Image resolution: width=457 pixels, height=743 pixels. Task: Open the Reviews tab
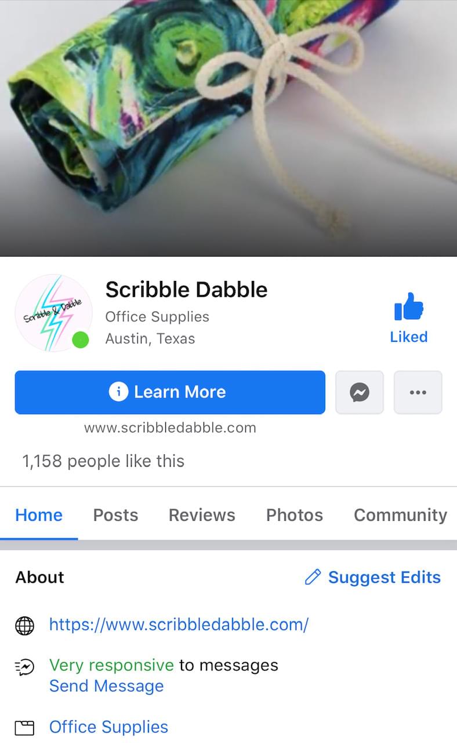[x=202, y=515]
